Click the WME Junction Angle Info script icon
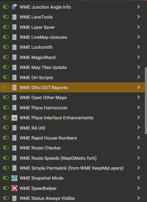This screenshot has width=147, height=202. [14, 7]
